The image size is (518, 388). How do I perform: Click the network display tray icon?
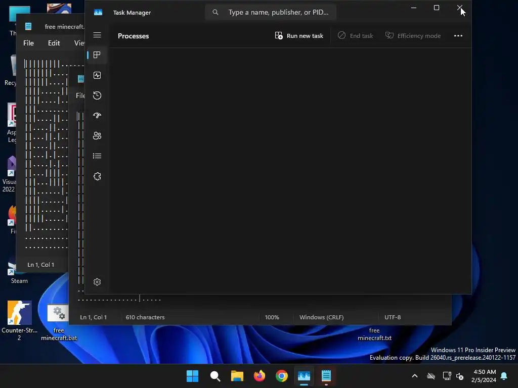(447, 376)
